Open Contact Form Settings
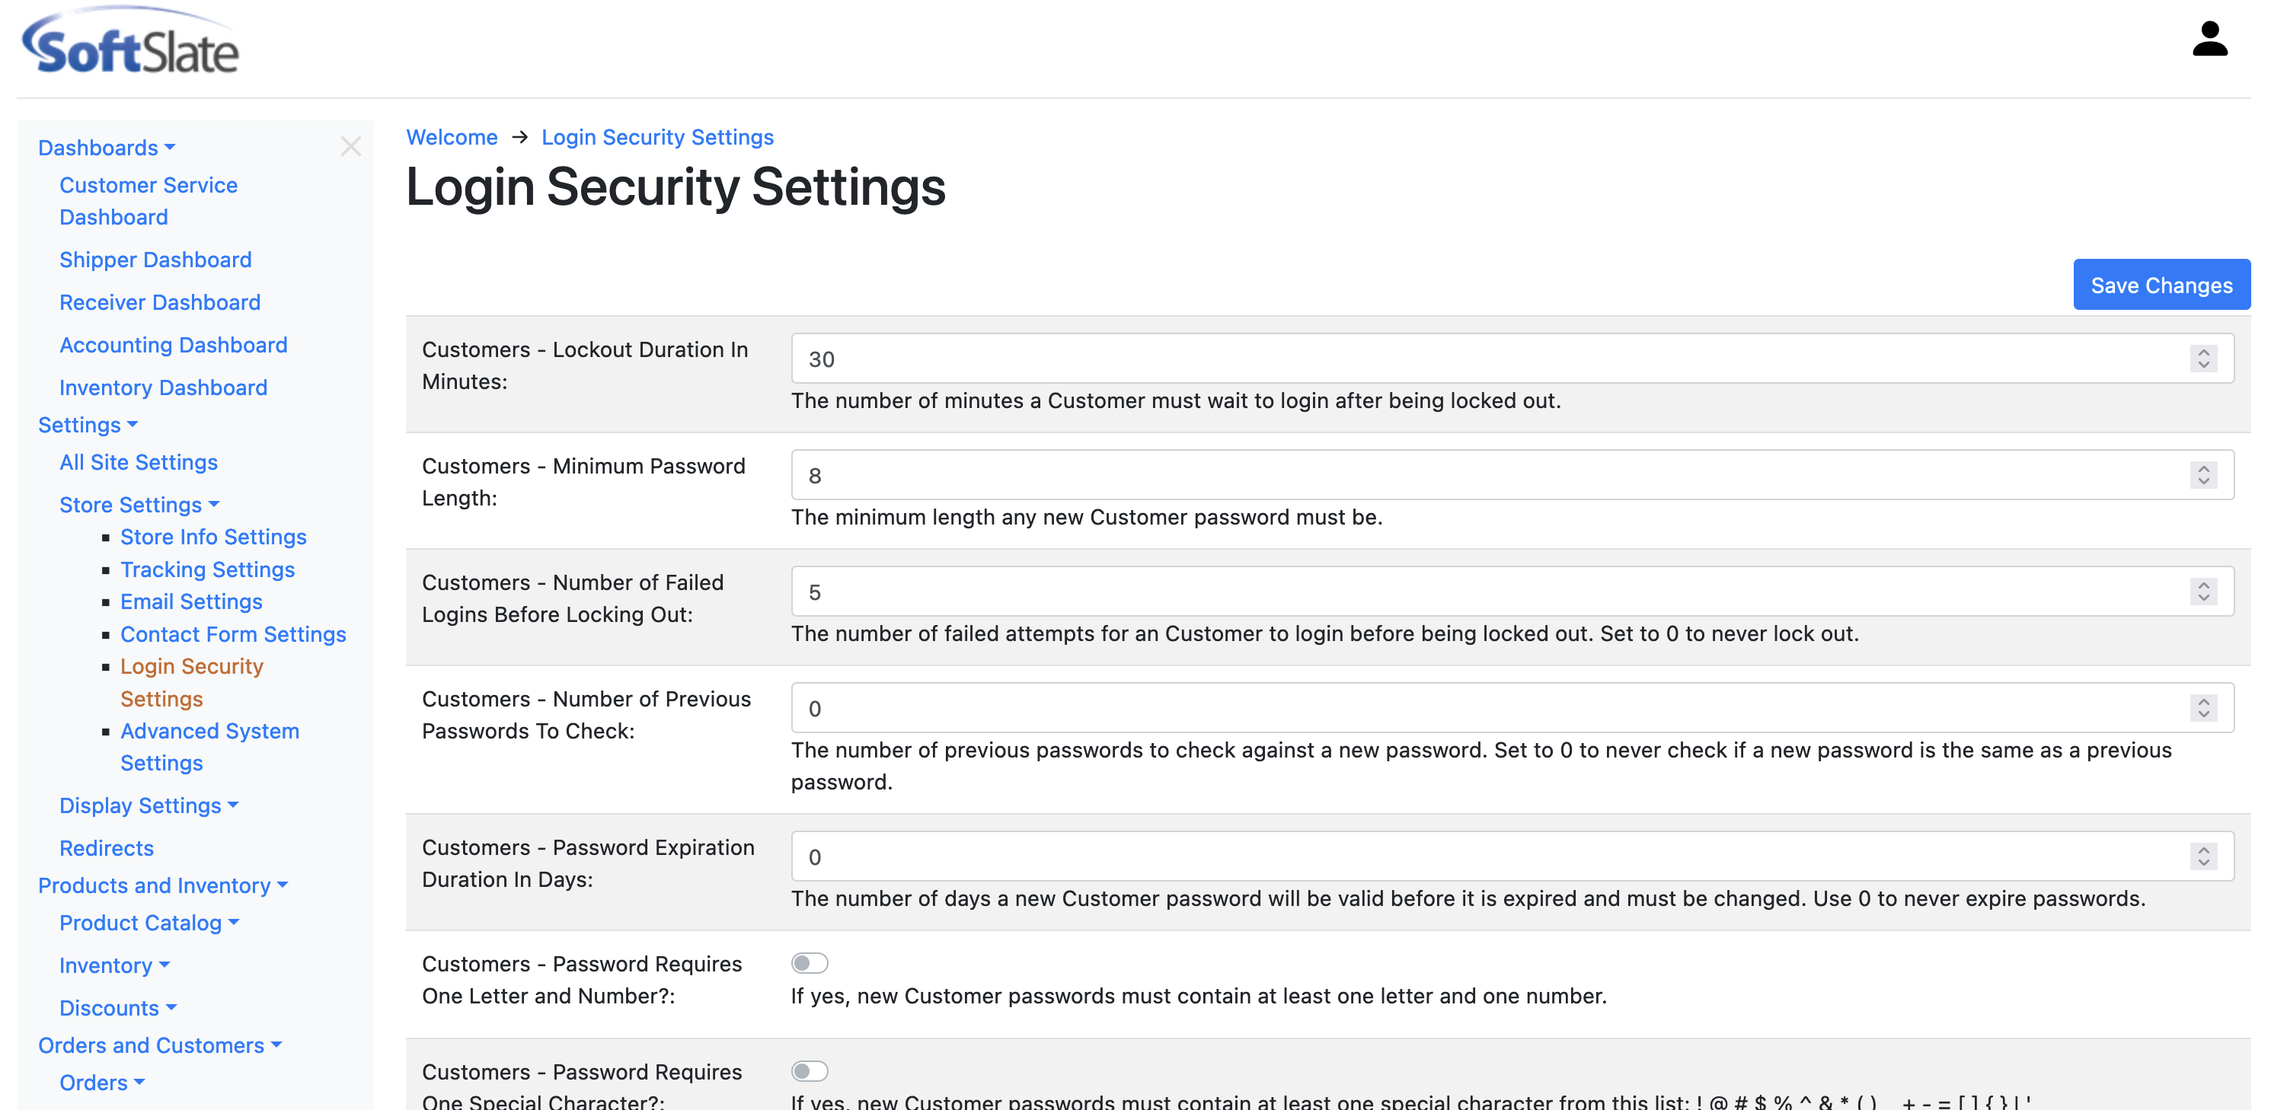Screen dimensions: 2271x1110 [233, 634]
